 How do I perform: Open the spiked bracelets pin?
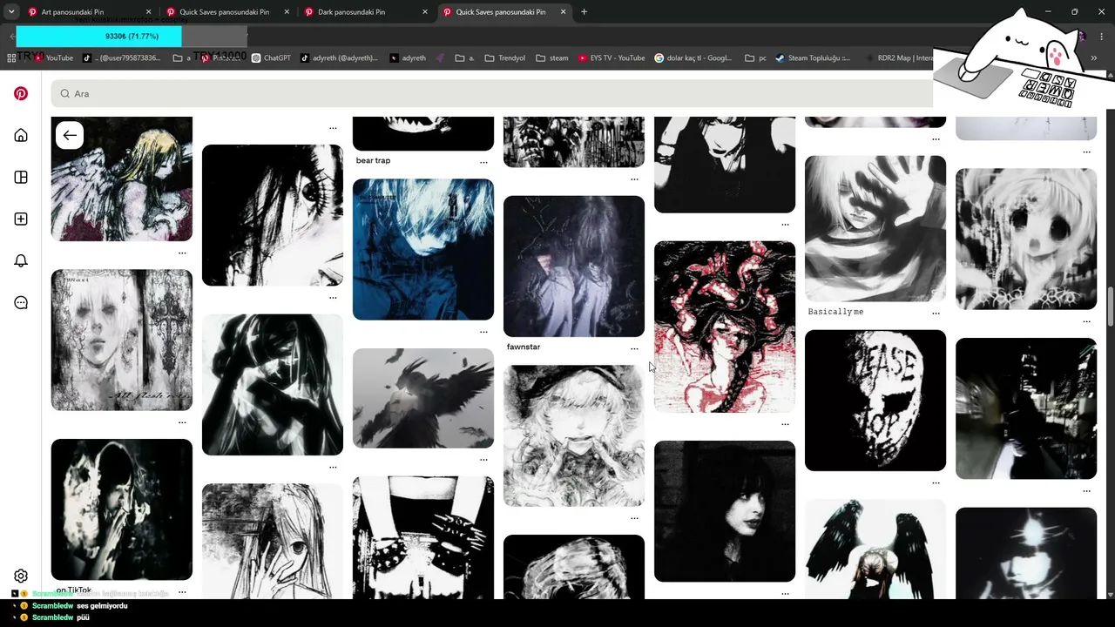pyautogui.click(x=423, y=537)
